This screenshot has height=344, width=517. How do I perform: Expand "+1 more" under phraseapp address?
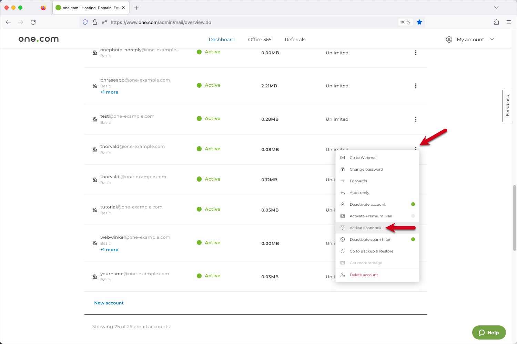[x=109, y=92]
